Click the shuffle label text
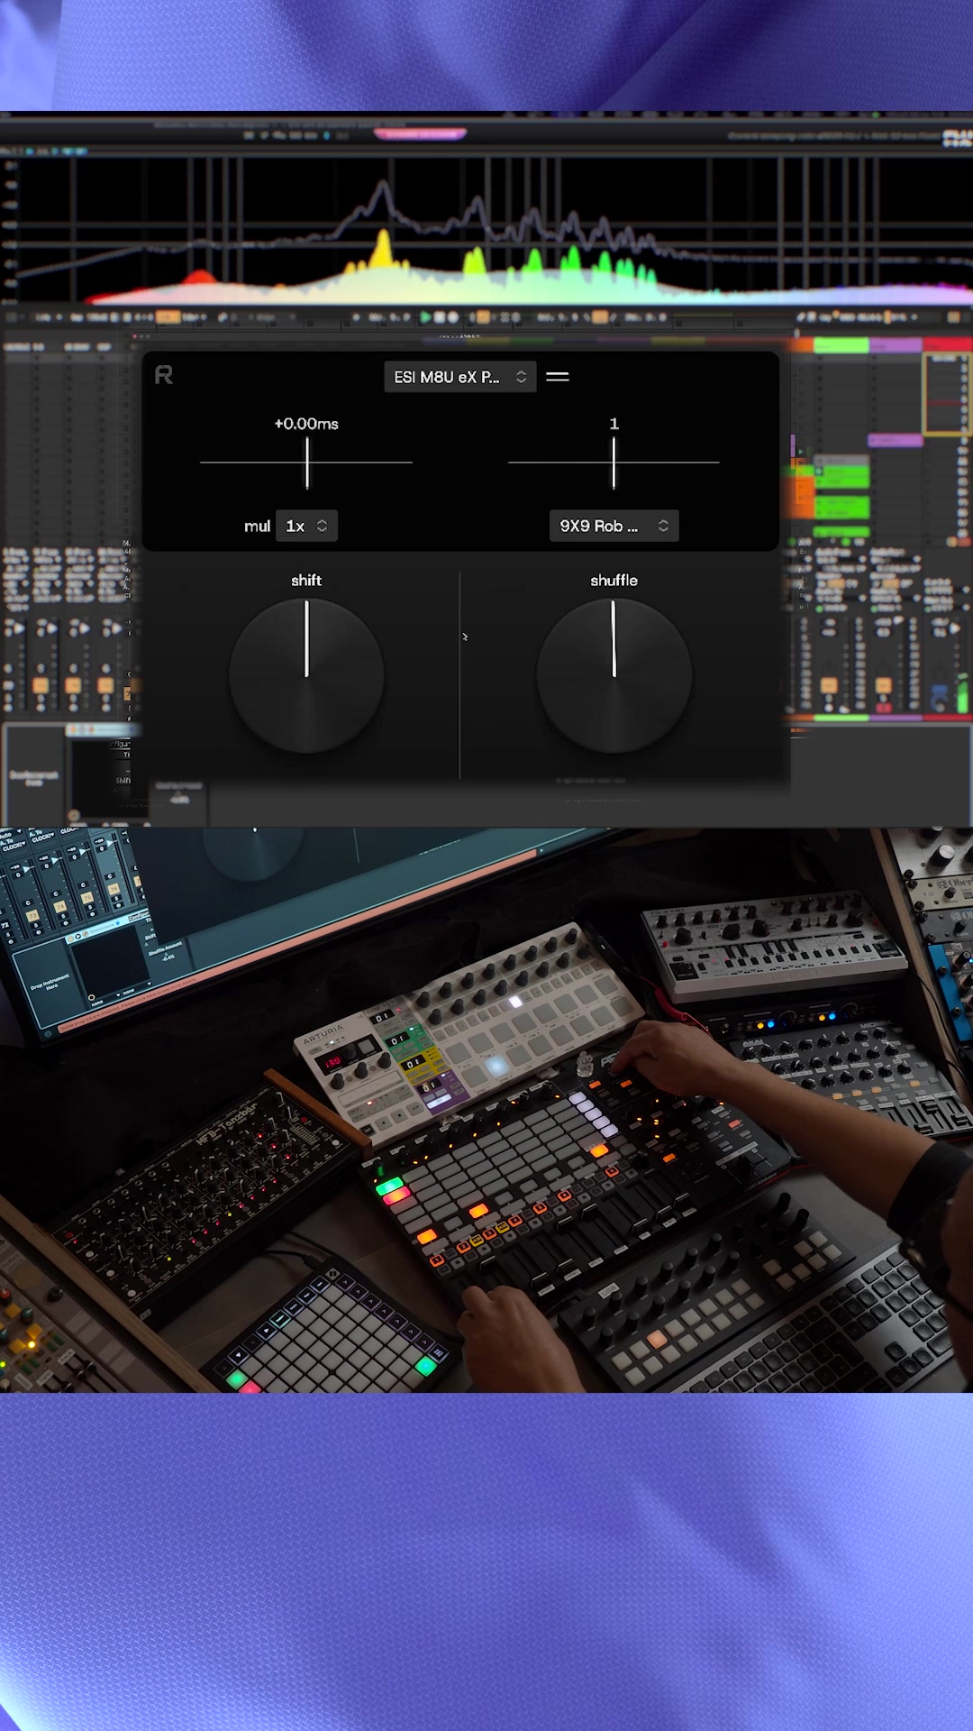The width and height of the screenshot is (973, 1731). click(614, 581)
